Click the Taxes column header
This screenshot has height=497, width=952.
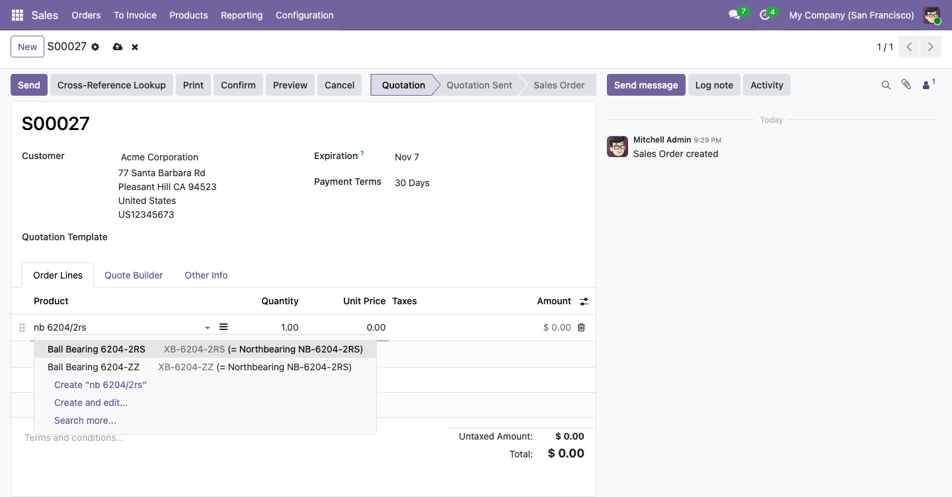point(405,301)
